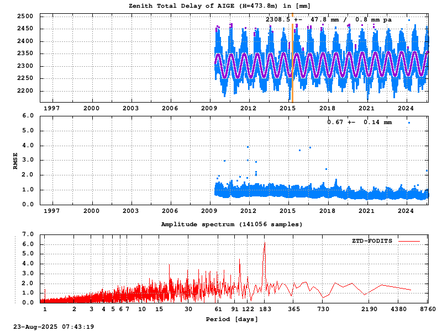Click the blue legend dot beside the 2308.5 annotation
The height and width of the screenshot is (331, 442).
tap(409, 20)
